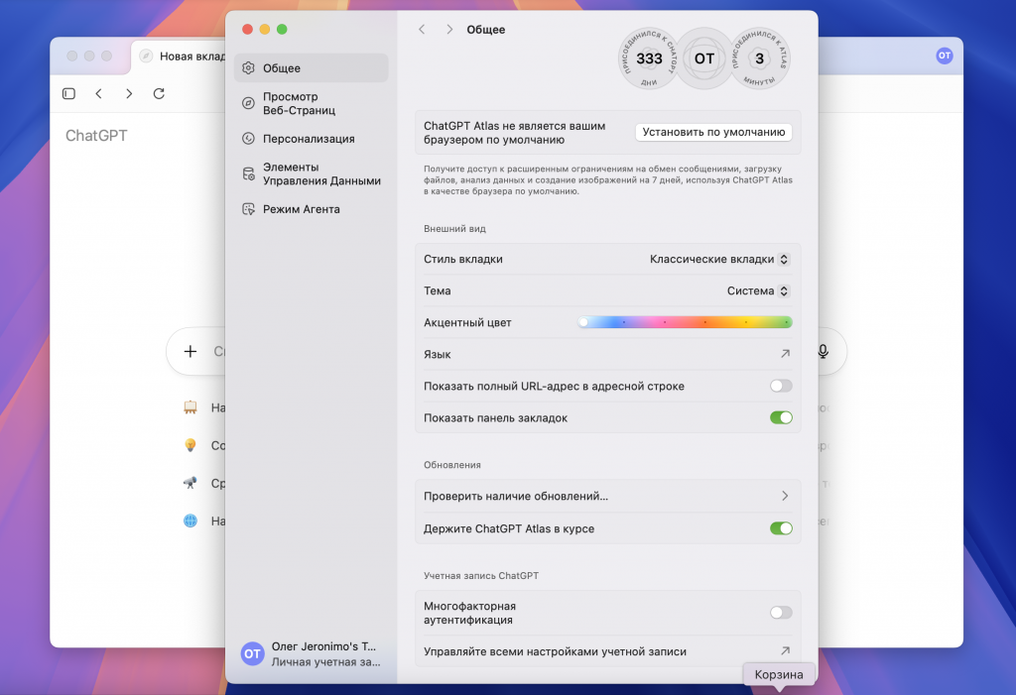Pick the orange dot on Акцентный цвет bar
The image size is (1016, 695).
[x=705, y=322]
